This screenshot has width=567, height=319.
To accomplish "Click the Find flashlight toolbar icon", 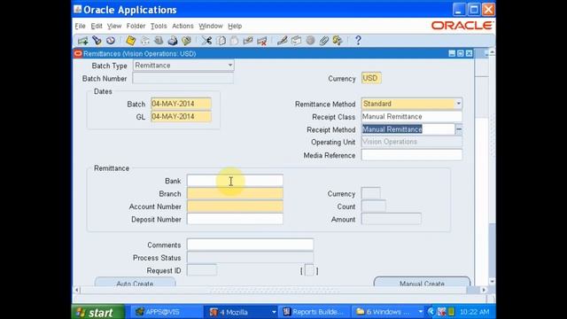I will [97, 41].
